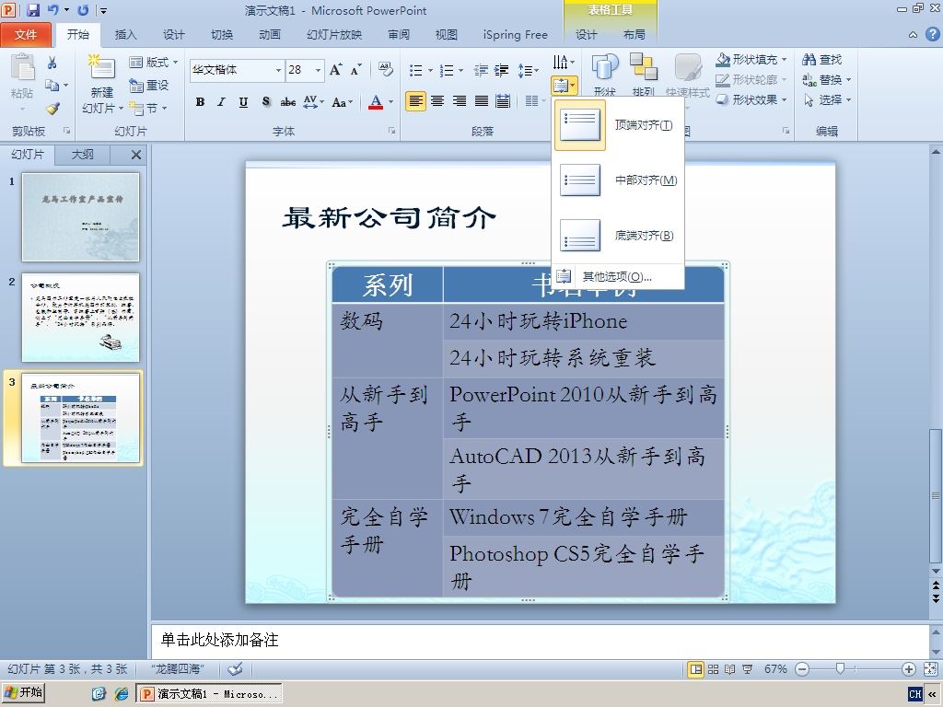Select Align Text Left

click(x=415, y=101)
